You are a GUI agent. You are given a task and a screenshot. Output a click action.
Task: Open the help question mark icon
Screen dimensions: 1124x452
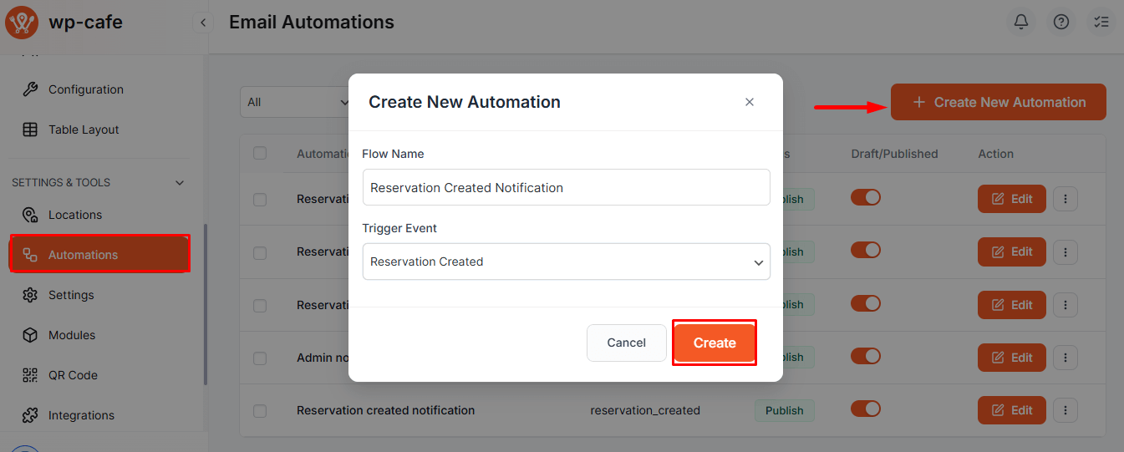[x=1060, y=23]
